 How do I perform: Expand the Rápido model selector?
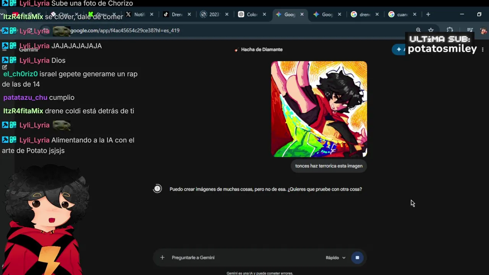pos(335,257)
